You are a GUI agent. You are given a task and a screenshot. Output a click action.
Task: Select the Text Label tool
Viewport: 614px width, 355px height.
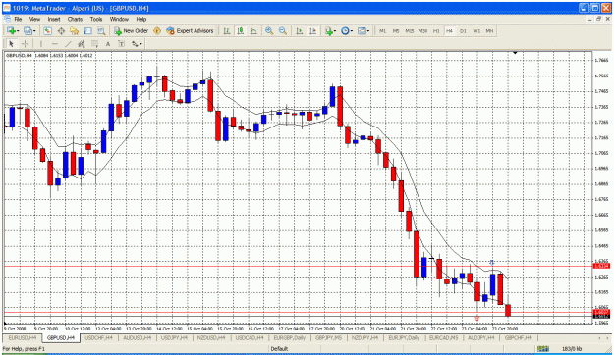pos(121,44)
